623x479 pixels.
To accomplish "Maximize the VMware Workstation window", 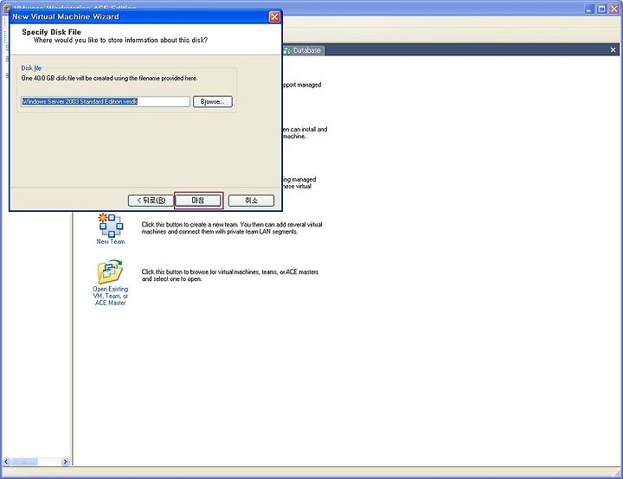I will coord(602,9).
